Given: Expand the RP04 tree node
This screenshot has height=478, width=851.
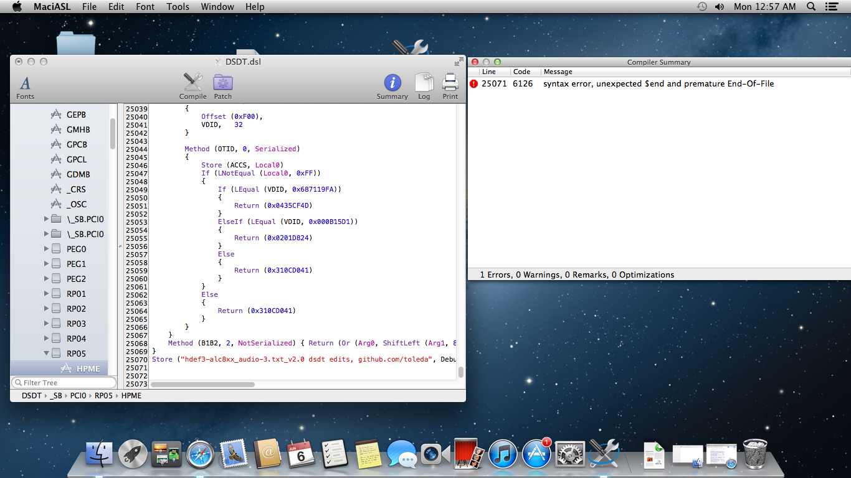Looking at the screenshot, I should tap(47, 339).
